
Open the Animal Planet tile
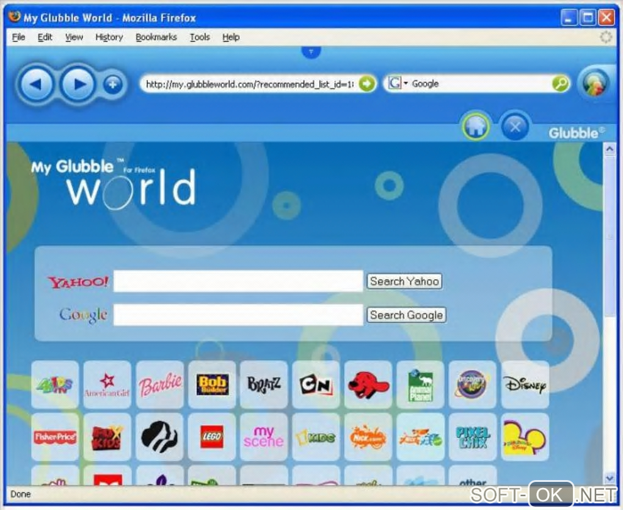(420, 385)
